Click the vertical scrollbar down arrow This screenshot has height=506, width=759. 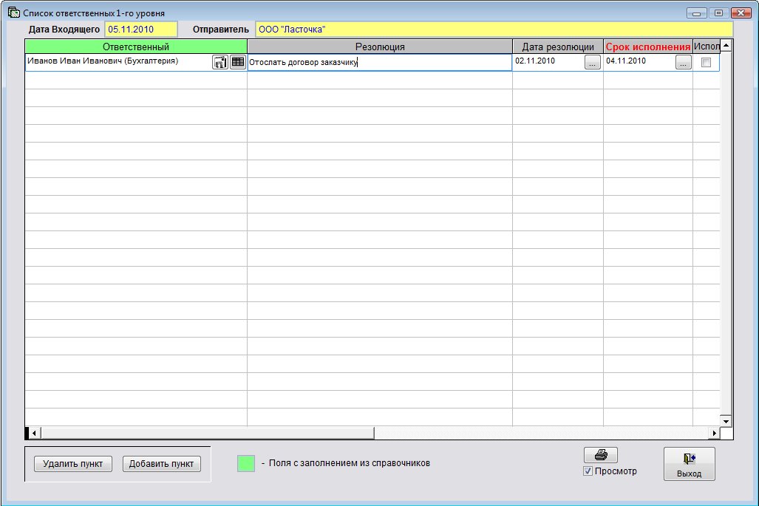(726, 421)
